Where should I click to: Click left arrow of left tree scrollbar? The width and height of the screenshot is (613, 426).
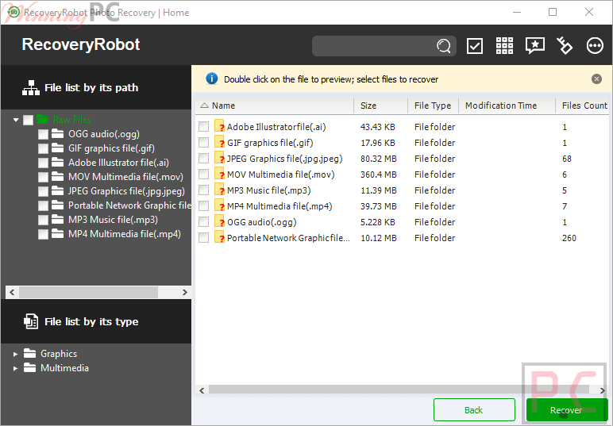tap(12, 292)
